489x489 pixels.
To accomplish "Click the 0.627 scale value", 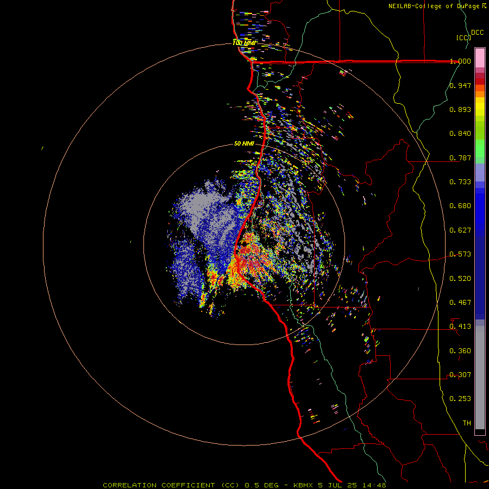I will coord(460,230).
